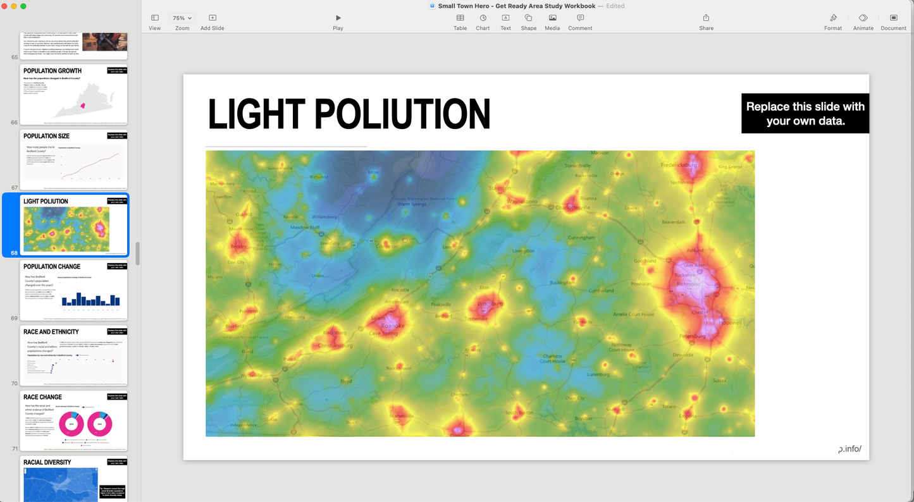Select the Population Change slide thumbnail

(x=73, y=290)
